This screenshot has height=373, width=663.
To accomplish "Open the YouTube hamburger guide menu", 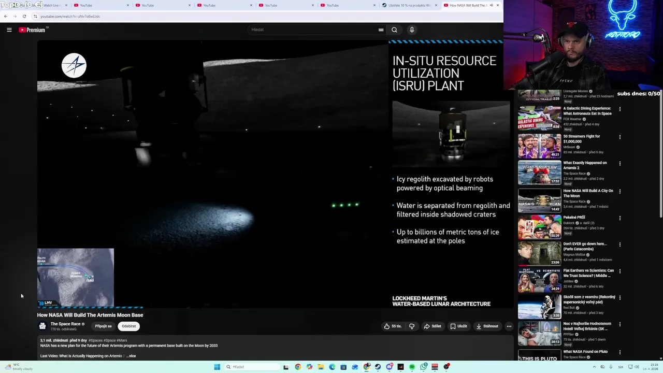I will [x=9, y=30].
